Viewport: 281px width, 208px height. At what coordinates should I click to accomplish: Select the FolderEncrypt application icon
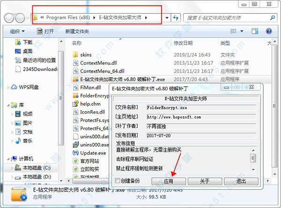[75, 96]
